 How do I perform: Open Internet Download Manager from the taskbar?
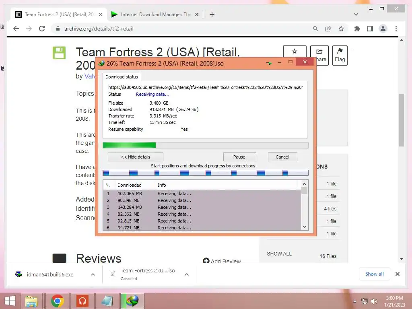[132, 301]
